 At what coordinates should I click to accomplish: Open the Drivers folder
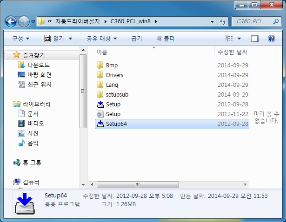[114, 75]
